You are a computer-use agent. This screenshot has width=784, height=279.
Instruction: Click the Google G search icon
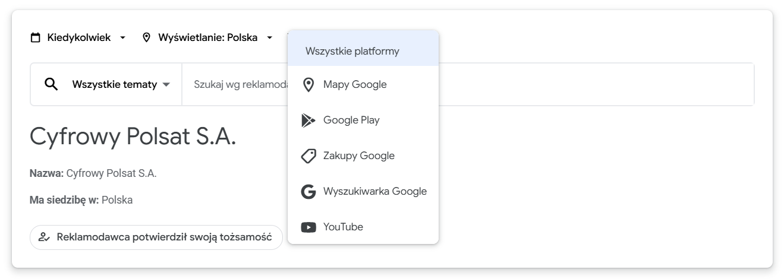(308, 192)
